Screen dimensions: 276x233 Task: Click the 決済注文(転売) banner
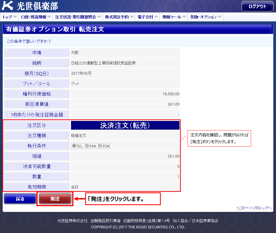125,126
